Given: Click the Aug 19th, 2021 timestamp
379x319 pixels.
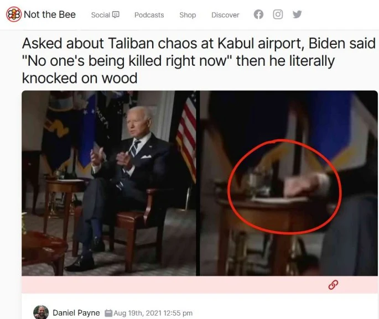Looking at the screenshot, I should [153, 313].
